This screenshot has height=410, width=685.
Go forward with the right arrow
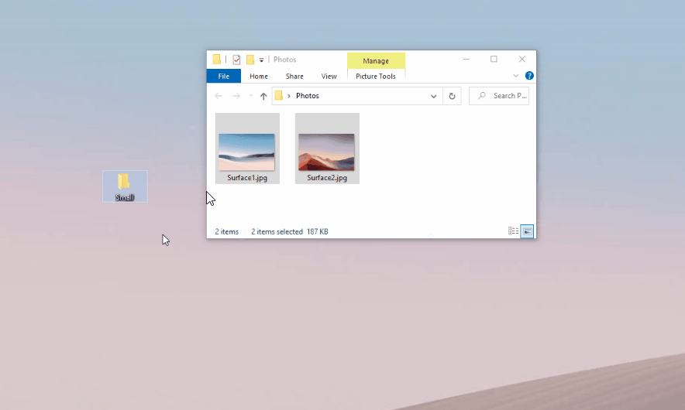pyautogui.click(x=236, y=96)
